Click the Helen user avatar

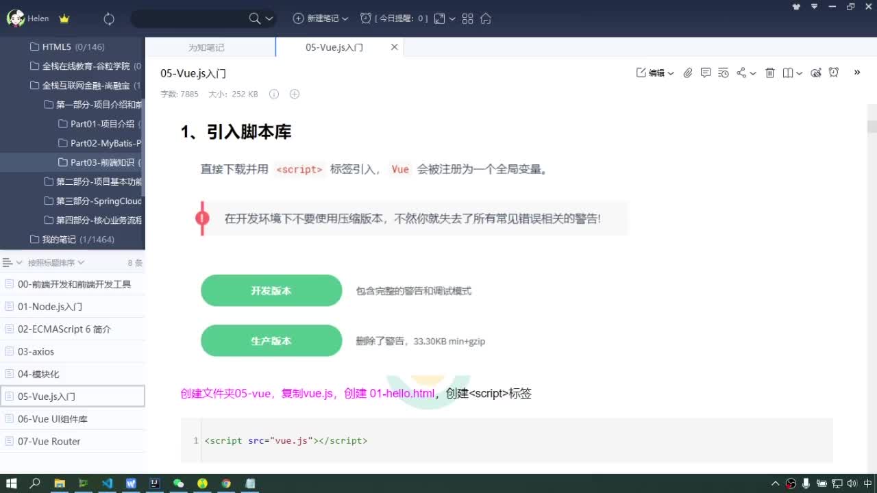(15, 18)
